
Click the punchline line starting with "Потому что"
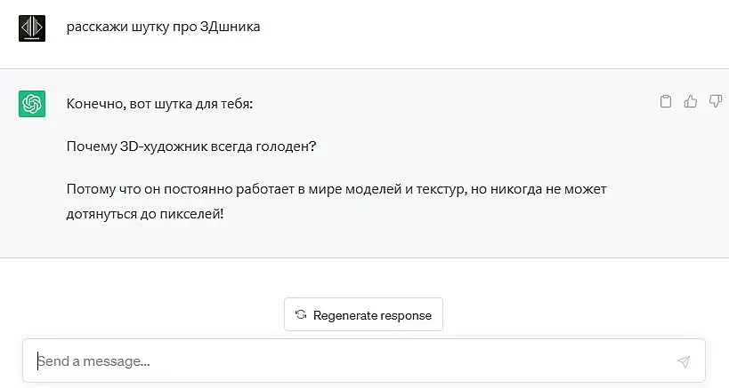pyautogui.click(x=336, y=189)
